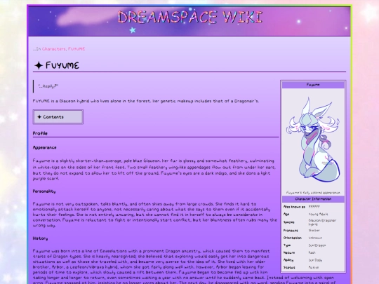The height and width of the screenshot is (284, 379).
Task: Click the star icon beside the Fuyume heading
Action: pyautogui.click(x=39, y=65)
